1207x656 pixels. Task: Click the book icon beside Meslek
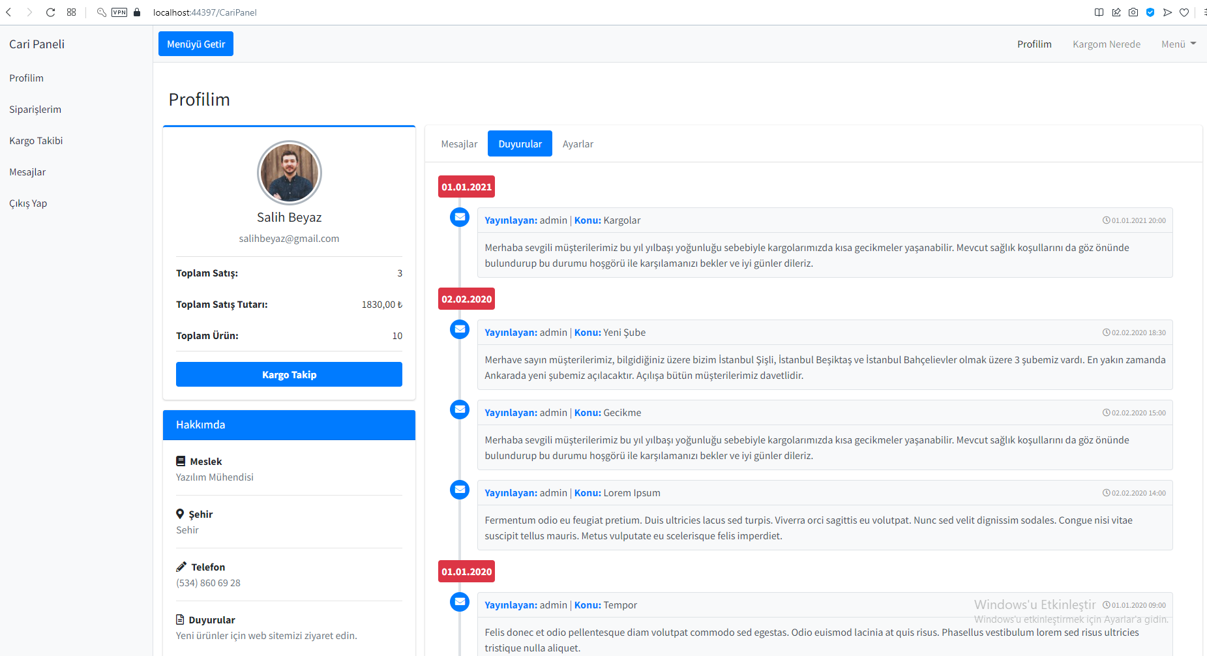pyautogui.click(x=181, y=461)
